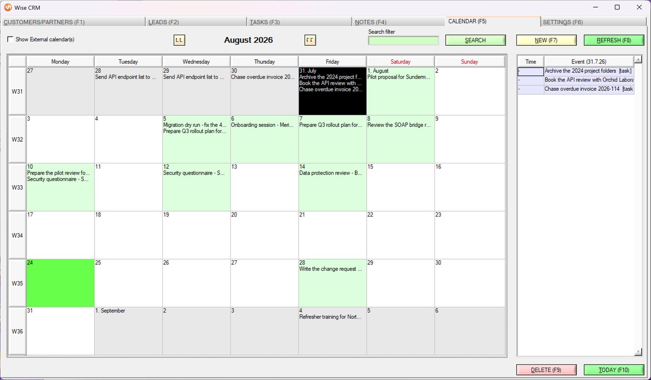651x380 pixels.
Task: Select the W36 week row header
Action: tap(17, 331)
